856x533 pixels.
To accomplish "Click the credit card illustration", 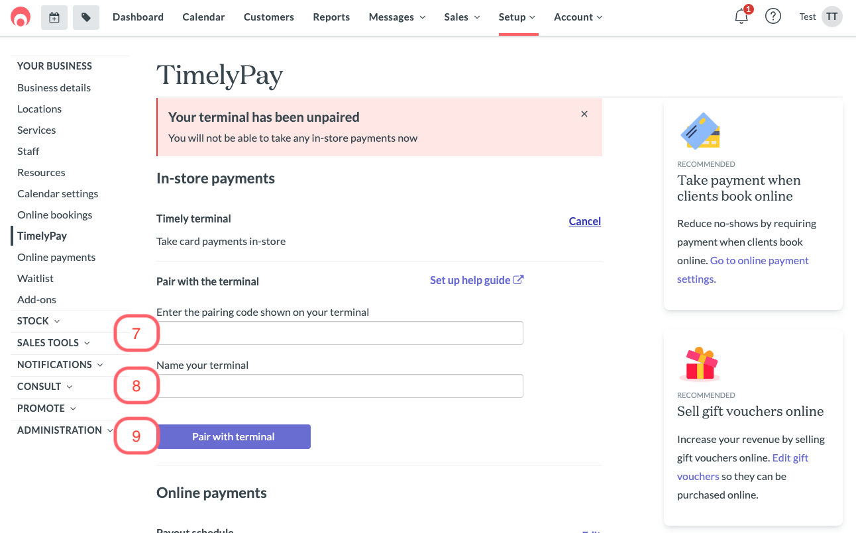I will (x=700, y=131).
